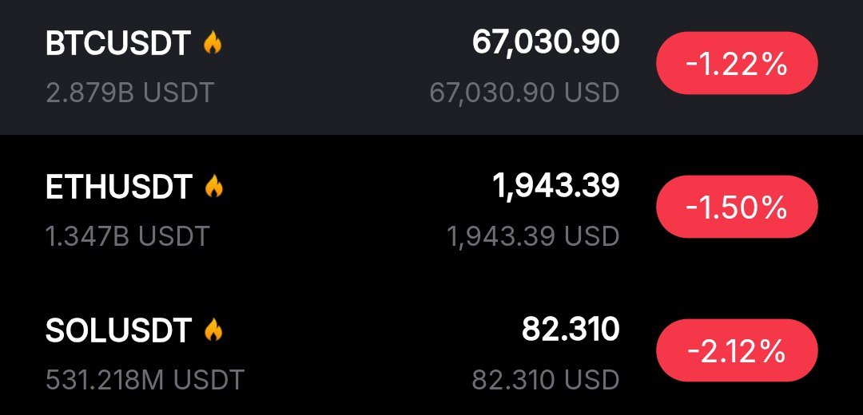Click the 1,943.39 USD converted price

click(x=533, y=236)
